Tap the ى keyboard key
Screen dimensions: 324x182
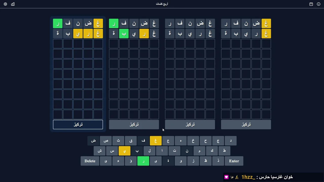pos(156,161)
